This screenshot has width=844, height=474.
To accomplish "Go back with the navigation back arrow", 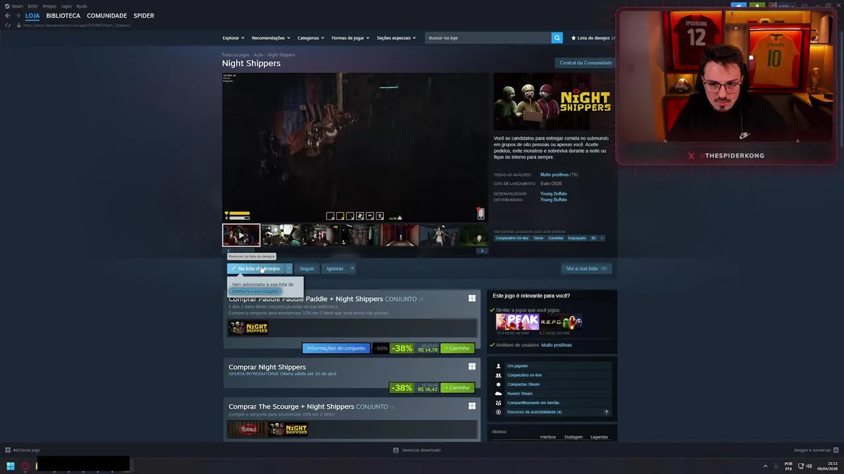I will pyautogui.click(x=7, y=15).
